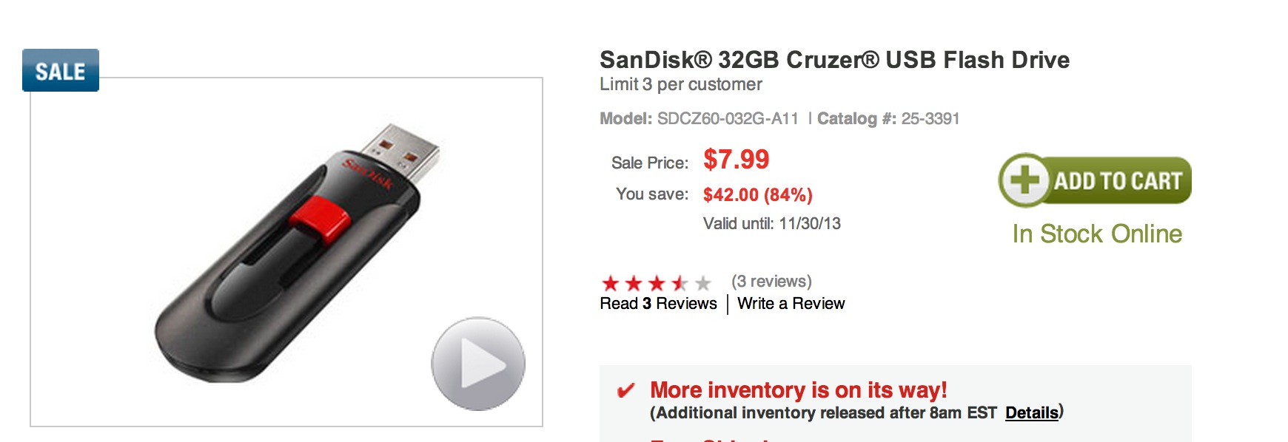Play the product video
The width and height of the screenshot is (1288, 442).
pyautogui.click(x=478, y=364)
